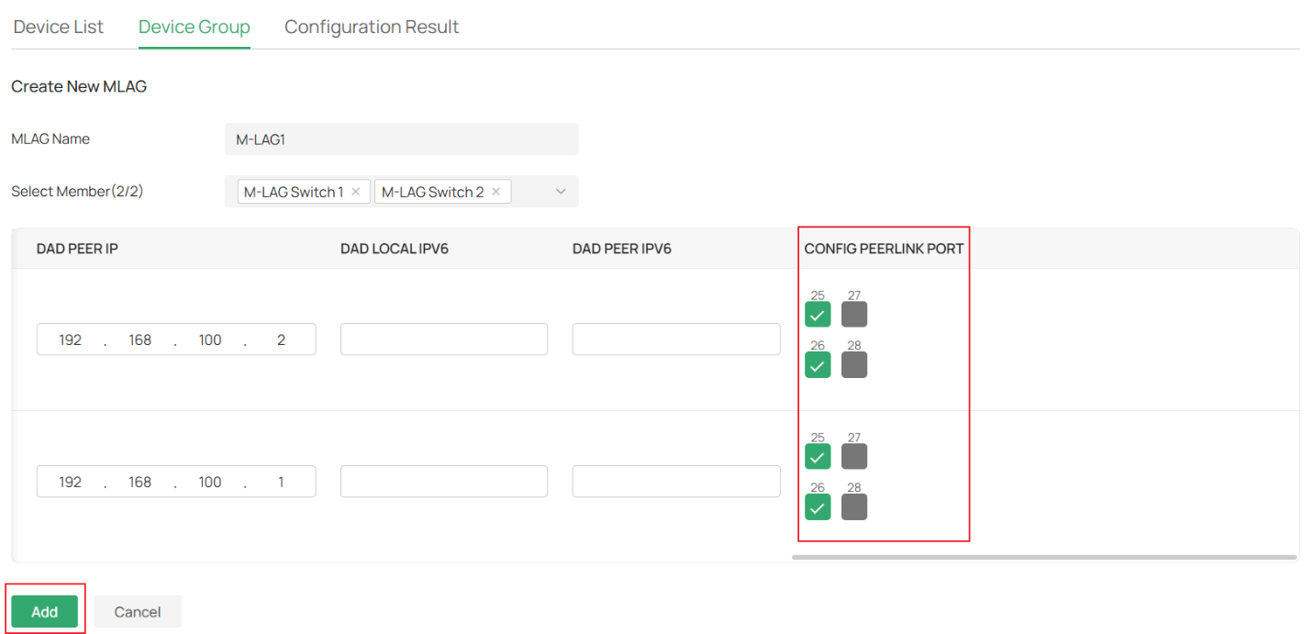Remove M-LAG Switch 2 member tag
Image resolution: width=1314 pixels, height=634 pixels.
coord(496,192)
